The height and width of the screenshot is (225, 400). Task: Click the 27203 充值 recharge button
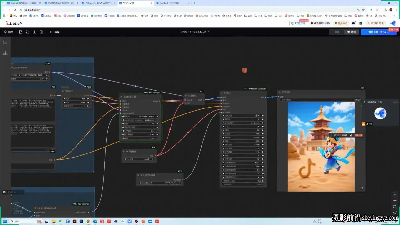pyautogui.click(x=377, y=23)
